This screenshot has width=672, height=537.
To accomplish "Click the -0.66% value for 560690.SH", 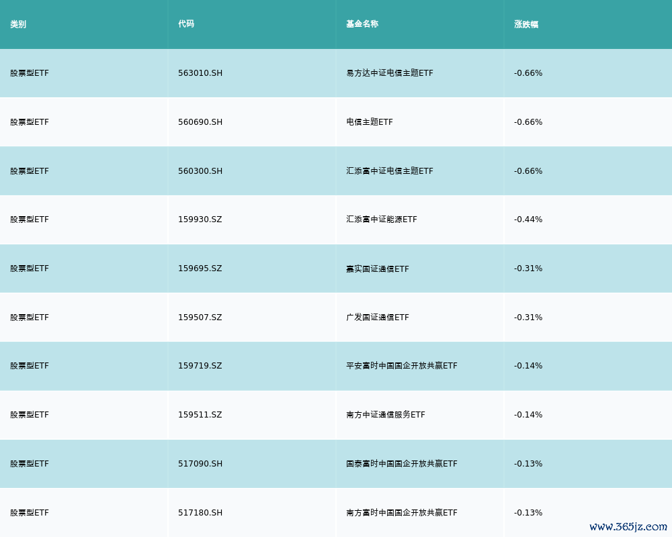I will (528, 122).
